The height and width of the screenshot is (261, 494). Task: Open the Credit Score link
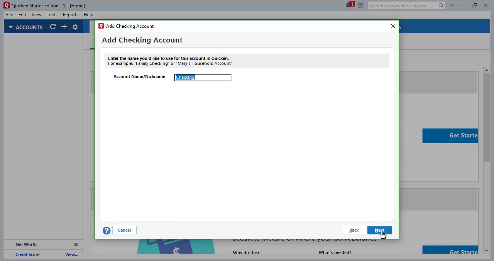(27, 254)
